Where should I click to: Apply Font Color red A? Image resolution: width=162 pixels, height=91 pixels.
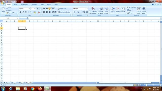(x=39, y=12)
